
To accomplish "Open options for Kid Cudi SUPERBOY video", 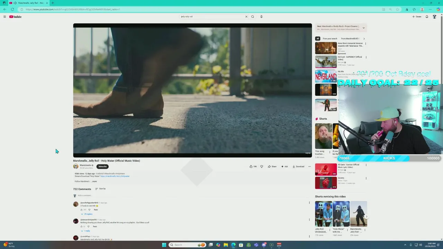I will pos(366,57).
